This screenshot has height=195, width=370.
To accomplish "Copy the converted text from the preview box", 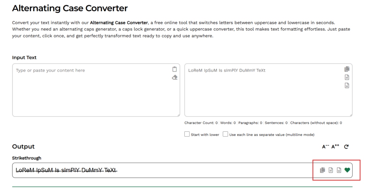I will pyautogui.click(x=347, y=69).
